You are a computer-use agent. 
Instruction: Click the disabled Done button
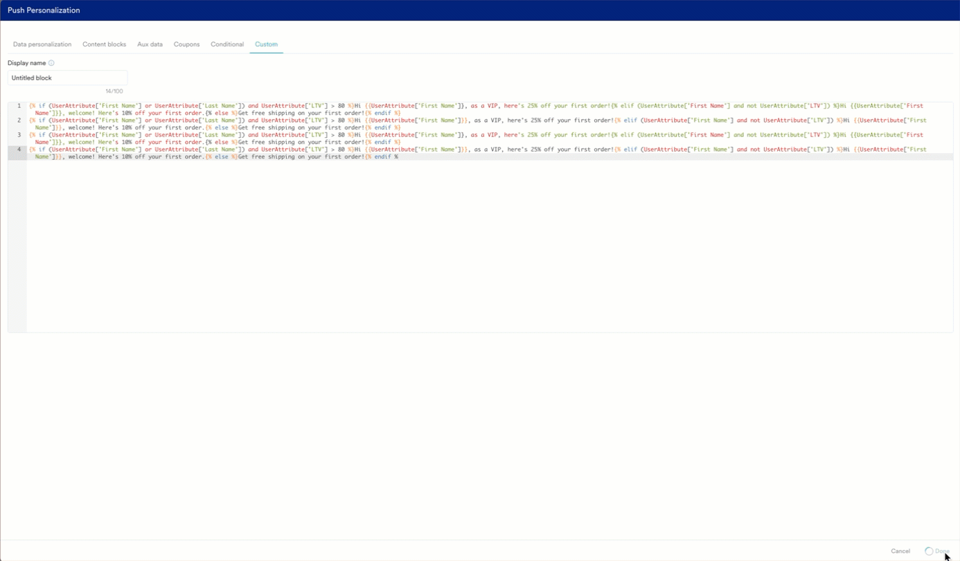coord(941,551)
